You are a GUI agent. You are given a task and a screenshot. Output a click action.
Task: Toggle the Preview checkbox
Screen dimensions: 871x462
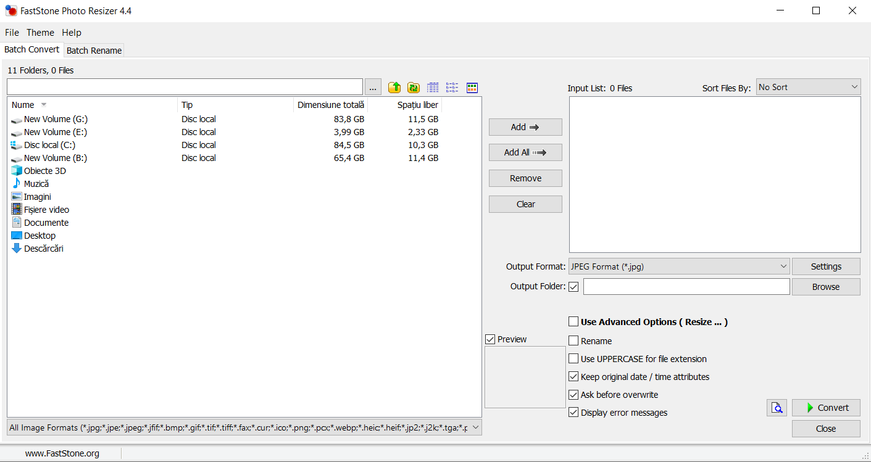coord(490,339)
